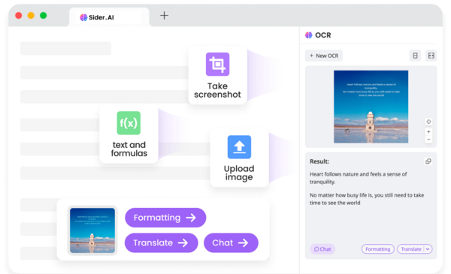The width and height of the screenshot is (451, 274).
Task: Open a new browser tab with plus icon
Action: pyautogui.click(x=164, y=16)
